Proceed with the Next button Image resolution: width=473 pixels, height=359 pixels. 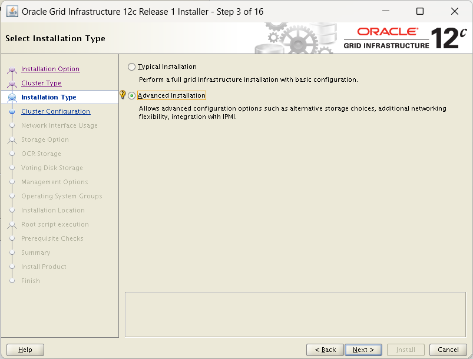(x=363, y=350)
